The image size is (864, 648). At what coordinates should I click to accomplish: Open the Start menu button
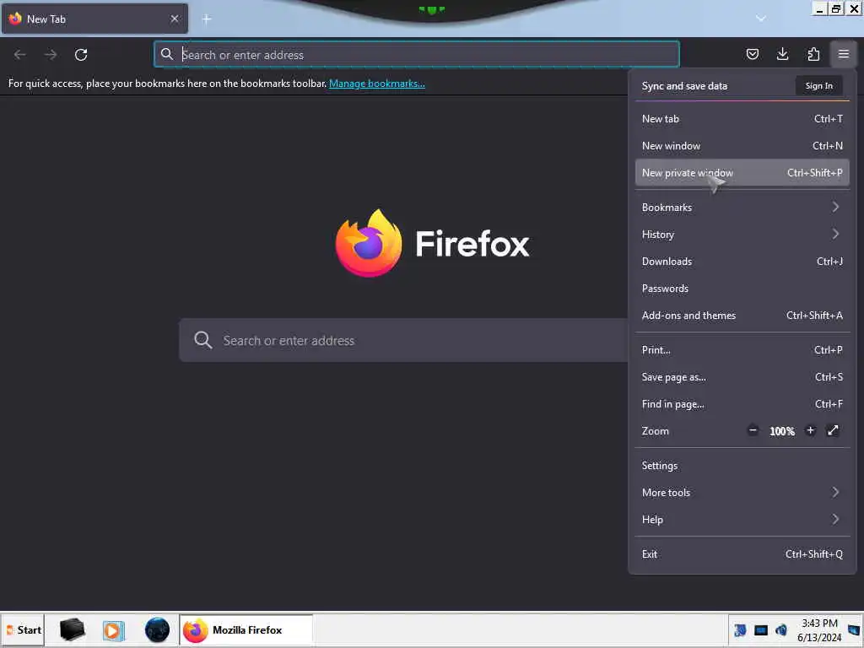(23, 629)
